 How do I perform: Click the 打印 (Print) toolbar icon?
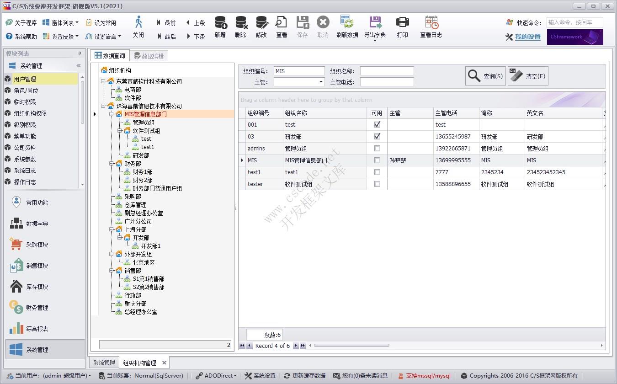click(402, 27)
